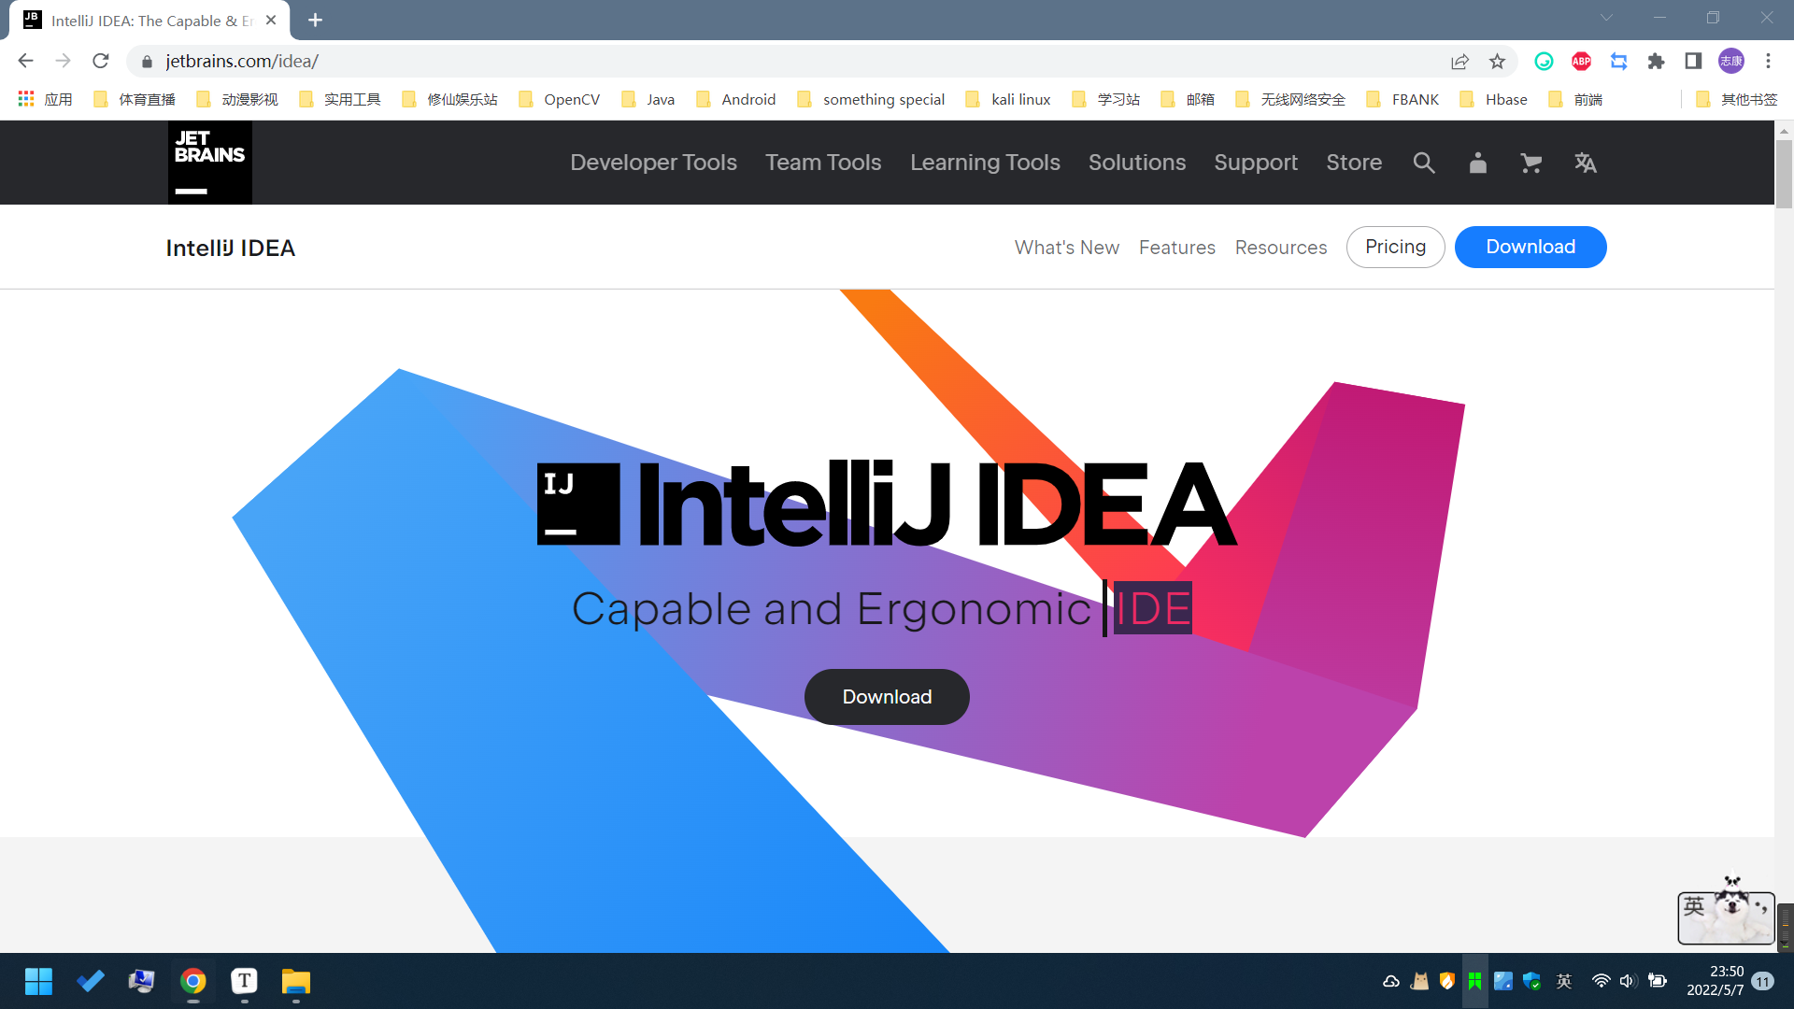
Task: Open the Solutions menu
Action: click(1137, 163)
